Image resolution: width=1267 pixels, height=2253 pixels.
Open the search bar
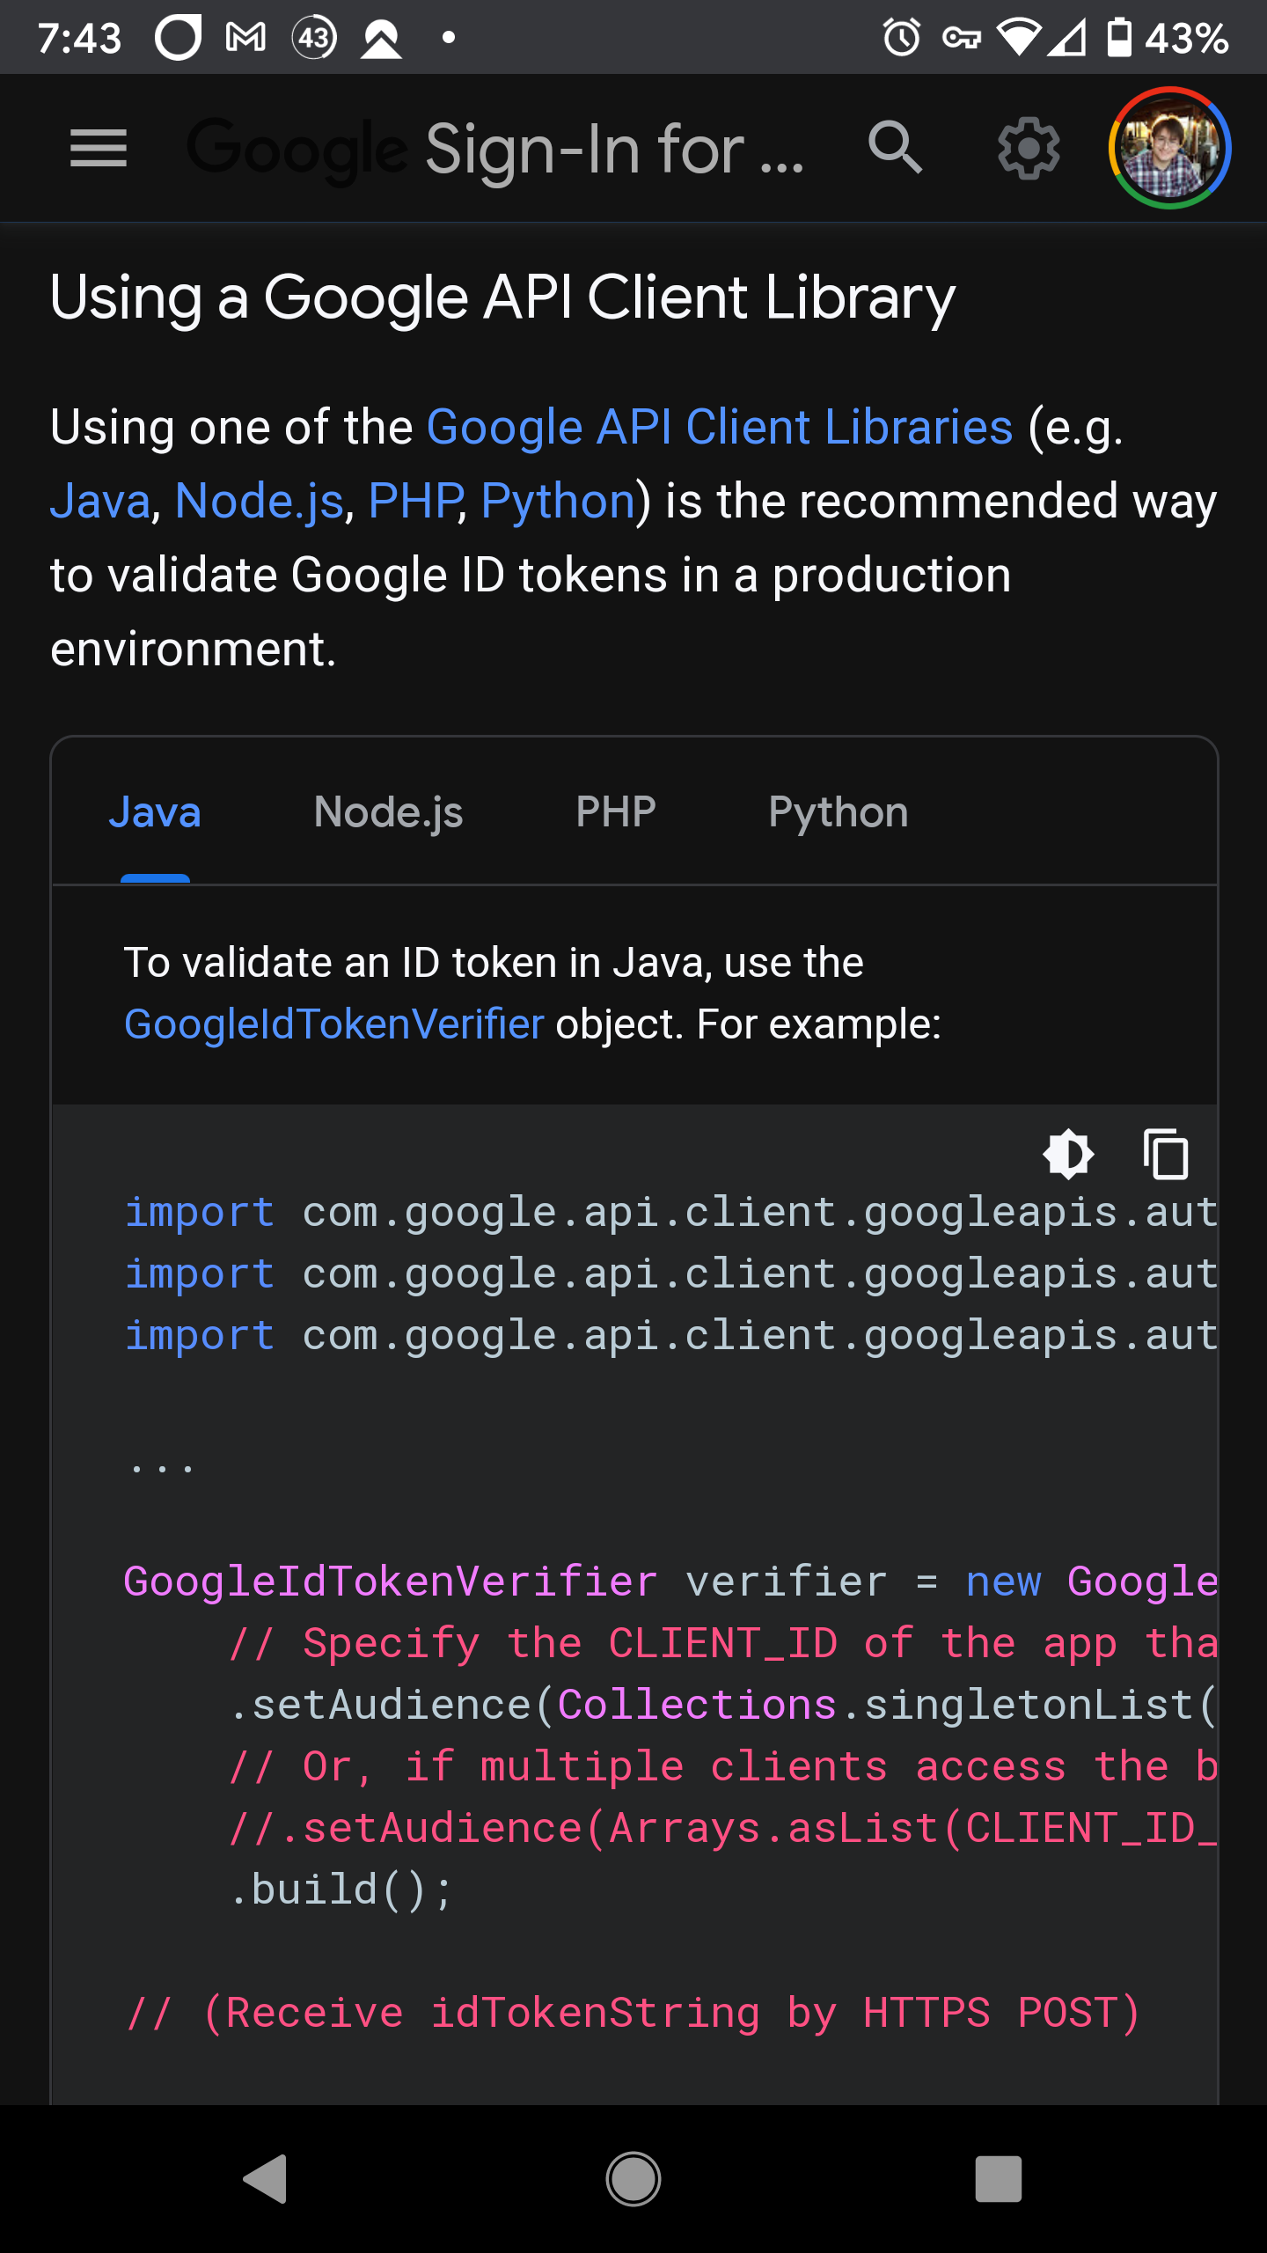[894, 148]
